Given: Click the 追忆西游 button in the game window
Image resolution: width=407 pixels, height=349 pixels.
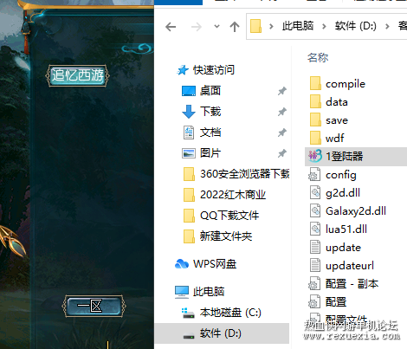Looking at the screenshot, I should point(77,75).
